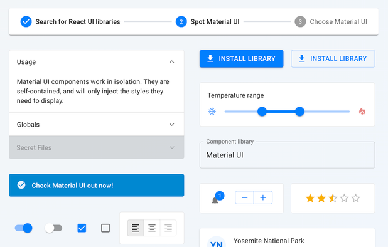This screenshot has width=388, height=247.
Task: Align text left
Action: tap(136, 228)
